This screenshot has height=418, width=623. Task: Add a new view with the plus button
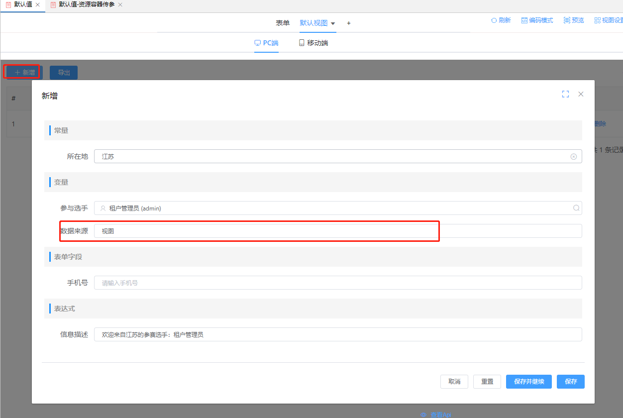click(x=349, y=23)
